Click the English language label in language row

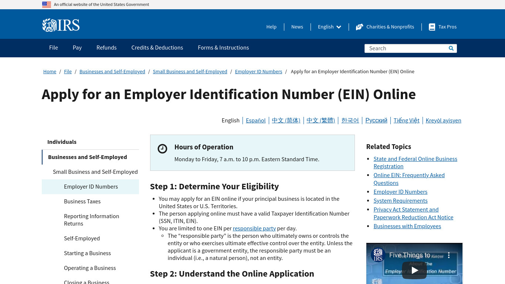[x=230, y=121]
